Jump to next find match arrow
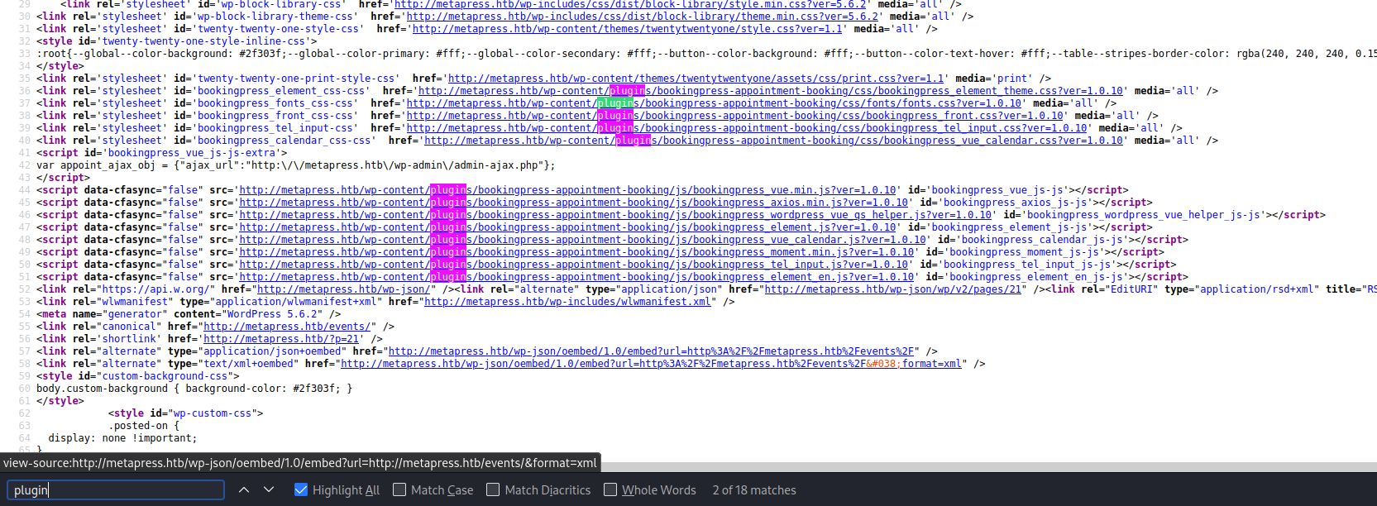The width and height of the screenshot is (1377, 506). [269, 489]
